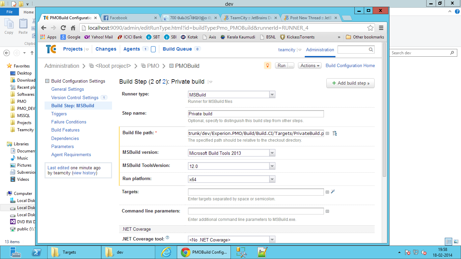Click the Explorer Search dev box
Viewport: 461px width, 259px height.
[423, 53]
